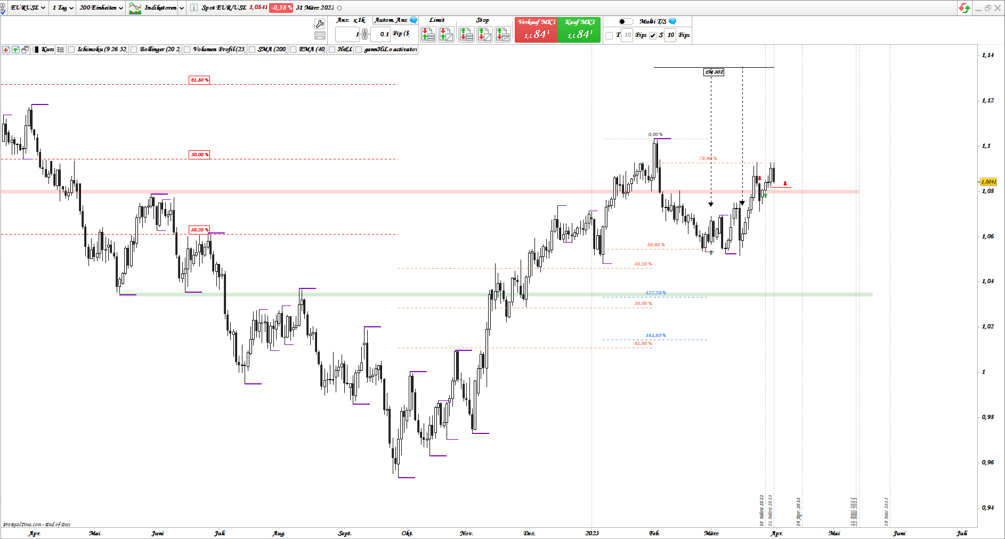Click the 0.1 pip value field
The width and height of the screenshot is (1005, 539).
coord(380,34)
